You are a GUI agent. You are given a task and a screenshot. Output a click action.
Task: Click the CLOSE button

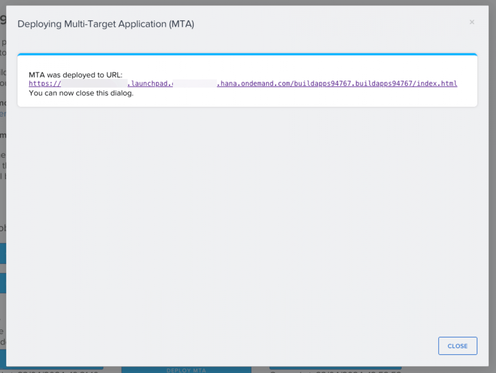pyautogui.click(x=458, y=346)
